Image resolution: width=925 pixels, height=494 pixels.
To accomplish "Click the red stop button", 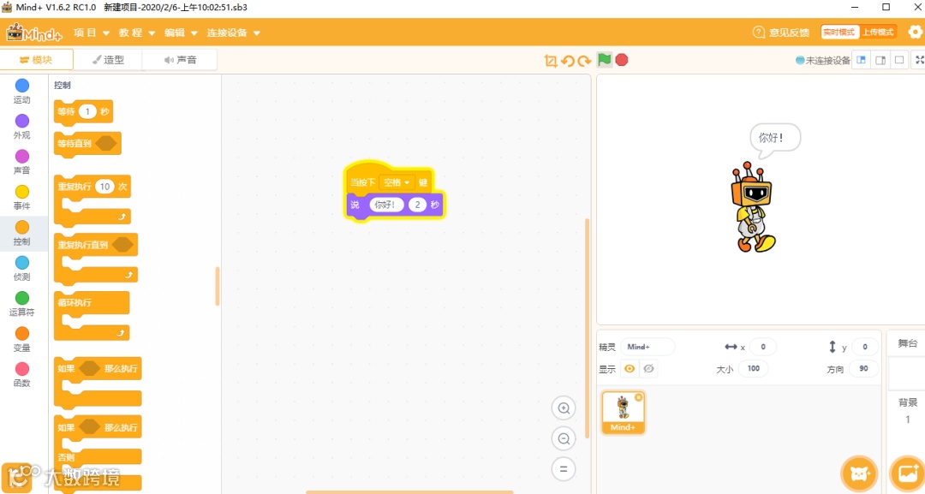I will point(622,60).
